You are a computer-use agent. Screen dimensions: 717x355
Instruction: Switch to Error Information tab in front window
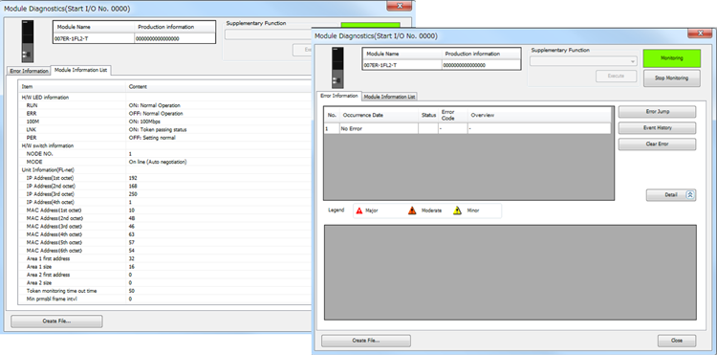point(339,96)
